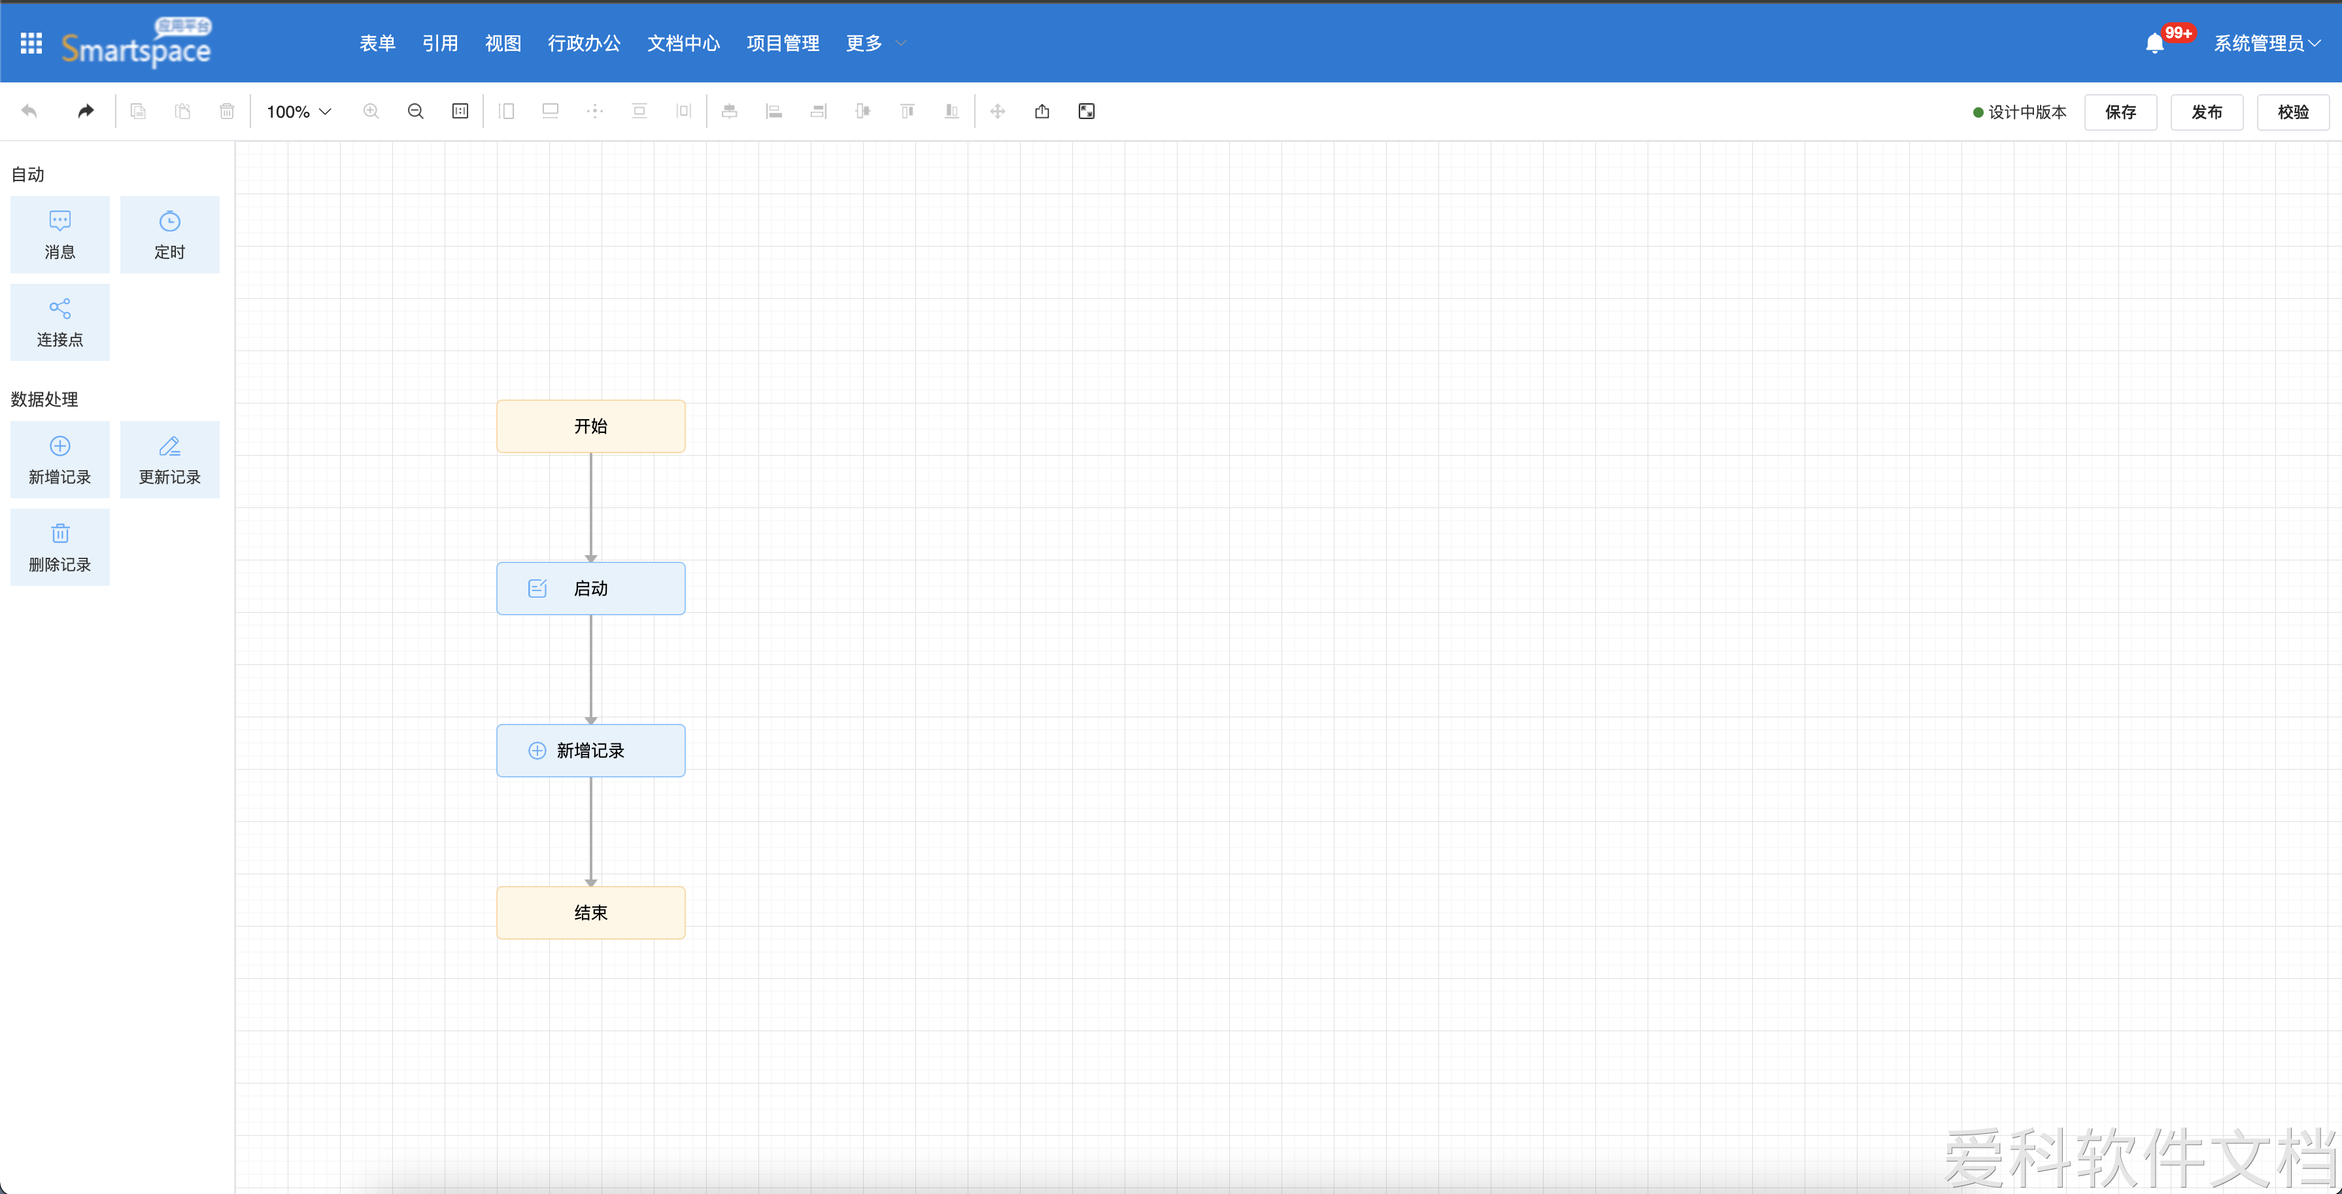Image resolution: width=2342 pixels, height=1194 pixels.
Task: Click the 发布 publish button
Action: pos(2205,112)
